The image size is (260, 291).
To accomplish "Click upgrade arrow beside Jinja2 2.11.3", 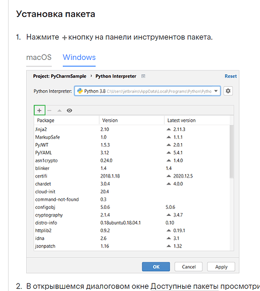I will (x=169, y=129).
